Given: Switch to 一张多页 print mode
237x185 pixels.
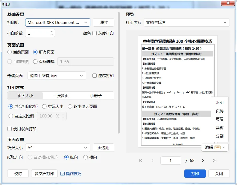Looking at the screenshot, I should 61,96.
